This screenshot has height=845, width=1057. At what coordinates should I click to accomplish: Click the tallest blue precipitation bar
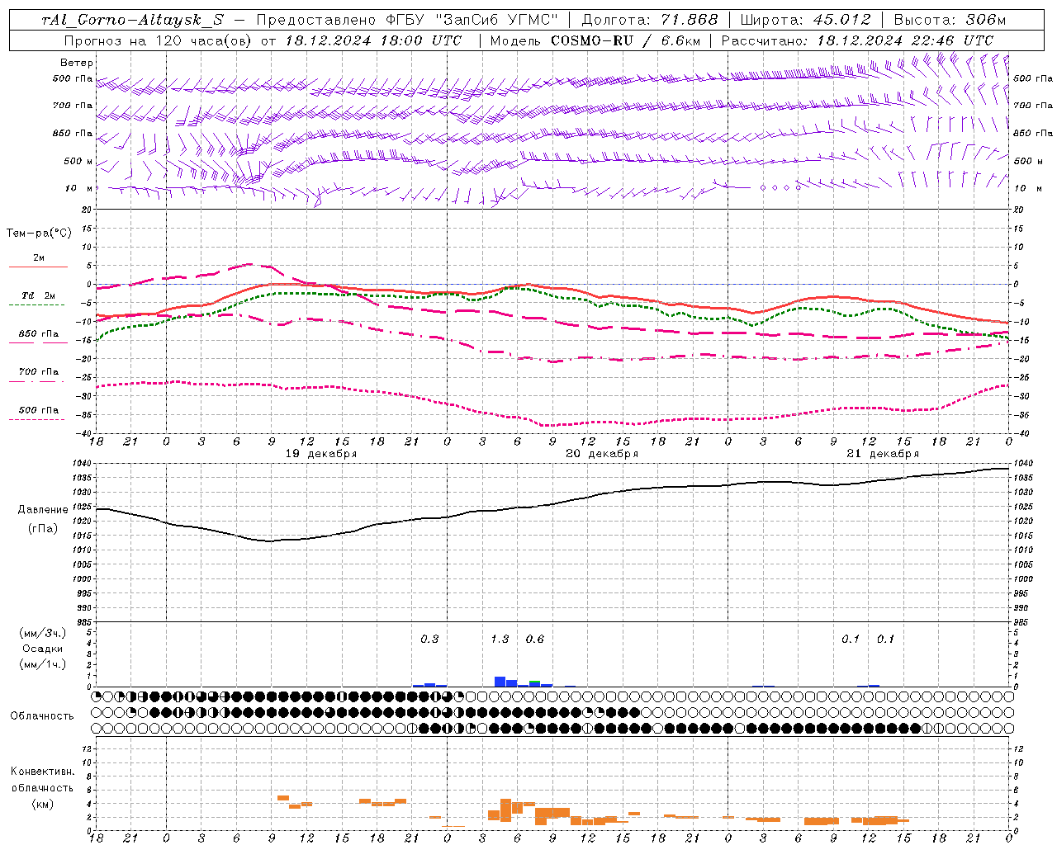[500, 682]
